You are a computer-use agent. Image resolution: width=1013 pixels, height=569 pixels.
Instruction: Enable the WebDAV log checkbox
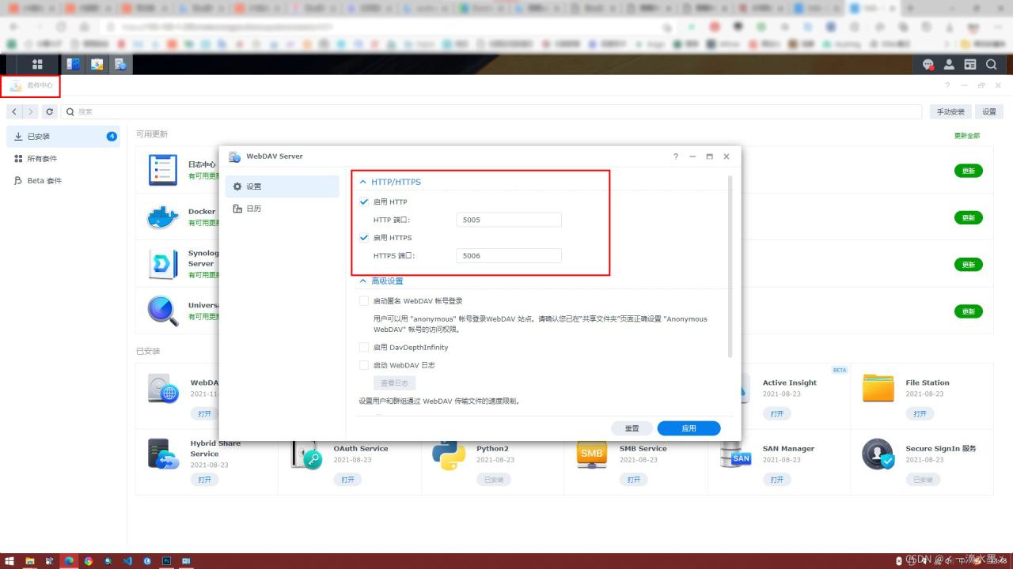click(364, 365)
